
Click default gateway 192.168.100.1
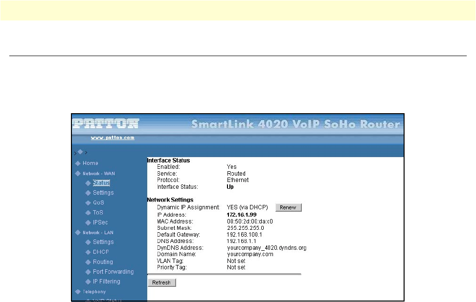[x=245, y=235]
